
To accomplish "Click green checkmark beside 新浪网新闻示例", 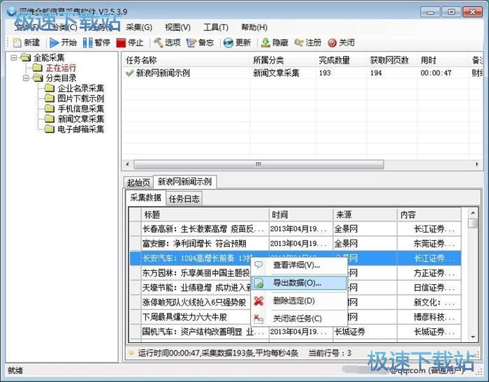I will pyautogui.click(x=129, y=73).
